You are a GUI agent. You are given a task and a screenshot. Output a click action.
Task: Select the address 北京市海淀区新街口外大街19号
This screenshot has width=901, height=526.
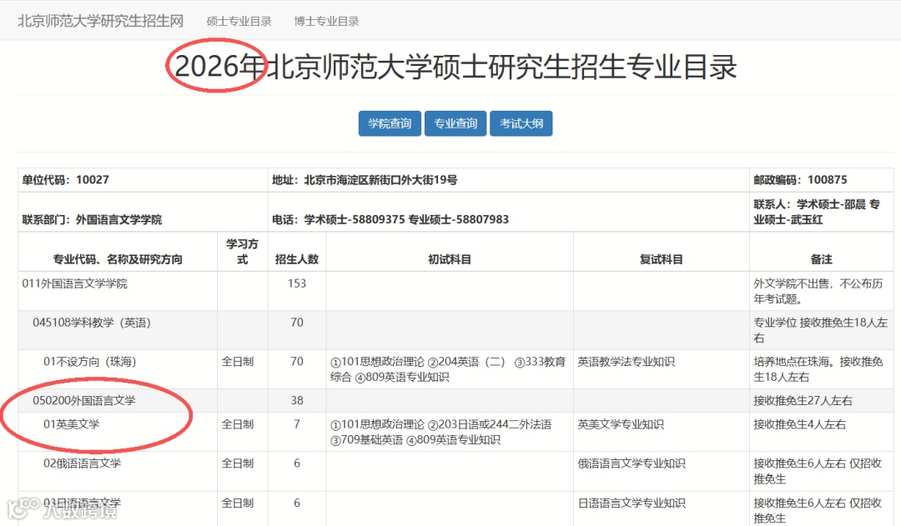point(380,180)
